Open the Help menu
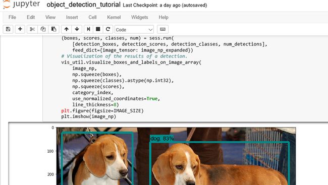 tap(163, 17)
